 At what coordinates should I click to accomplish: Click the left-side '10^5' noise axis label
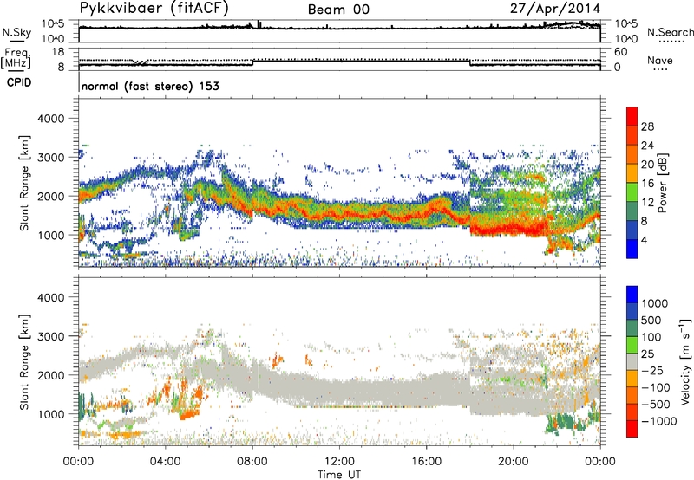coord(53,23)
